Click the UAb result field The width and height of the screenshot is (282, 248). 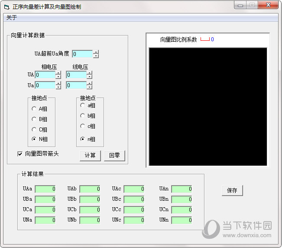coord(90,189)
